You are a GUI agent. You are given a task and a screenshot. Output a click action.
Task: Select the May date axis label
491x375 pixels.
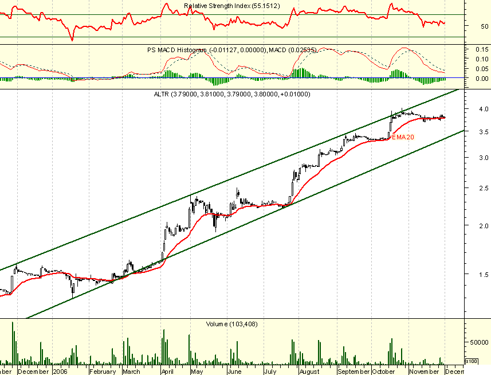pos(197,372)
